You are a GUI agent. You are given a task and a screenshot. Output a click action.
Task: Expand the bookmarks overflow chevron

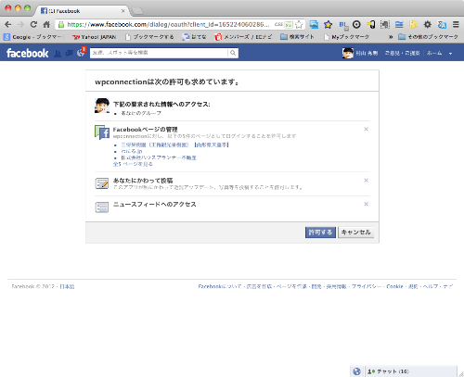pyautogui.click(x=391, y=37)
